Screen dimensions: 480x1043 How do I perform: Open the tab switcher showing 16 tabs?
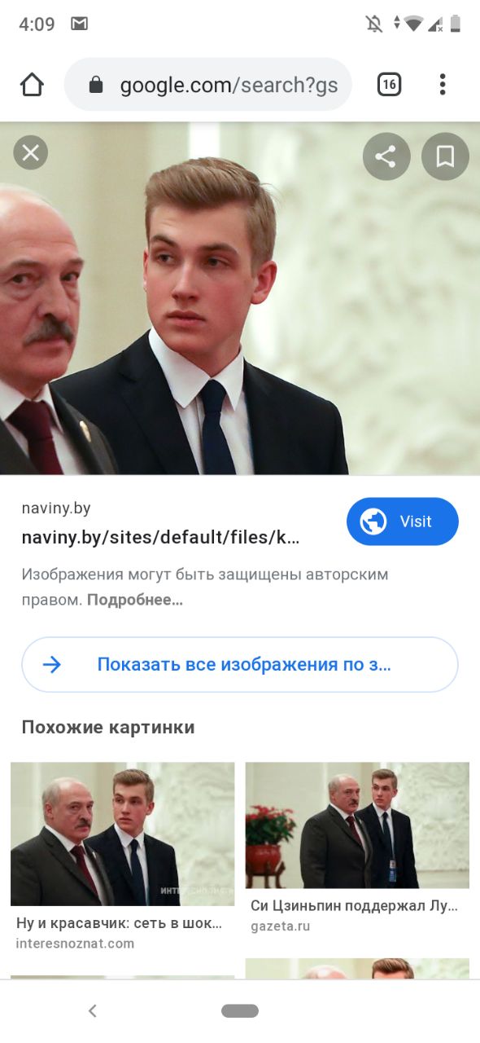click(x=389, y=84)
